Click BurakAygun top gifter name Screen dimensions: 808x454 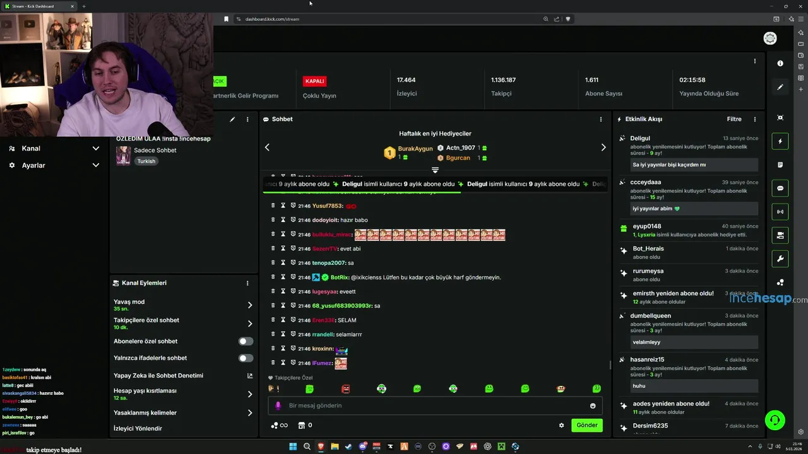click(x=415, y=149)
